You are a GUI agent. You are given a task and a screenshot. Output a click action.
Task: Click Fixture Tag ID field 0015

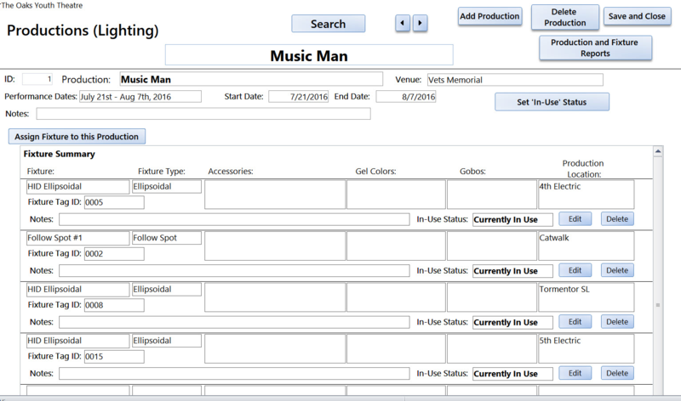click(x=114, y=356)
